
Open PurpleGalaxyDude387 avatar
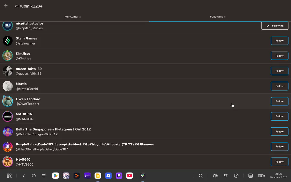coord(7,146)
